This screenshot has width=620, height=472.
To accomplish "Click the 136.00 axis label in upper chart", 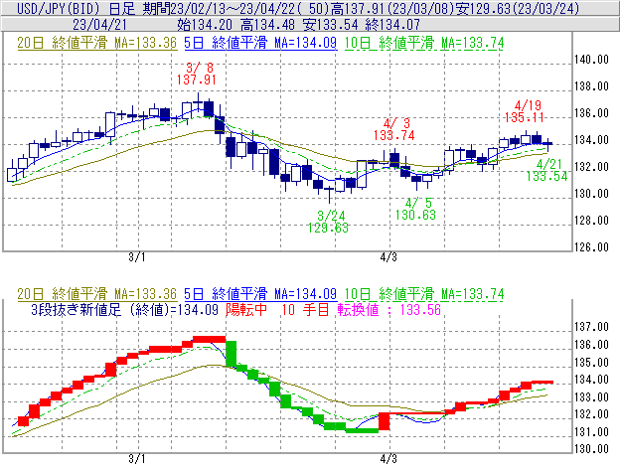I will (591, 113).
